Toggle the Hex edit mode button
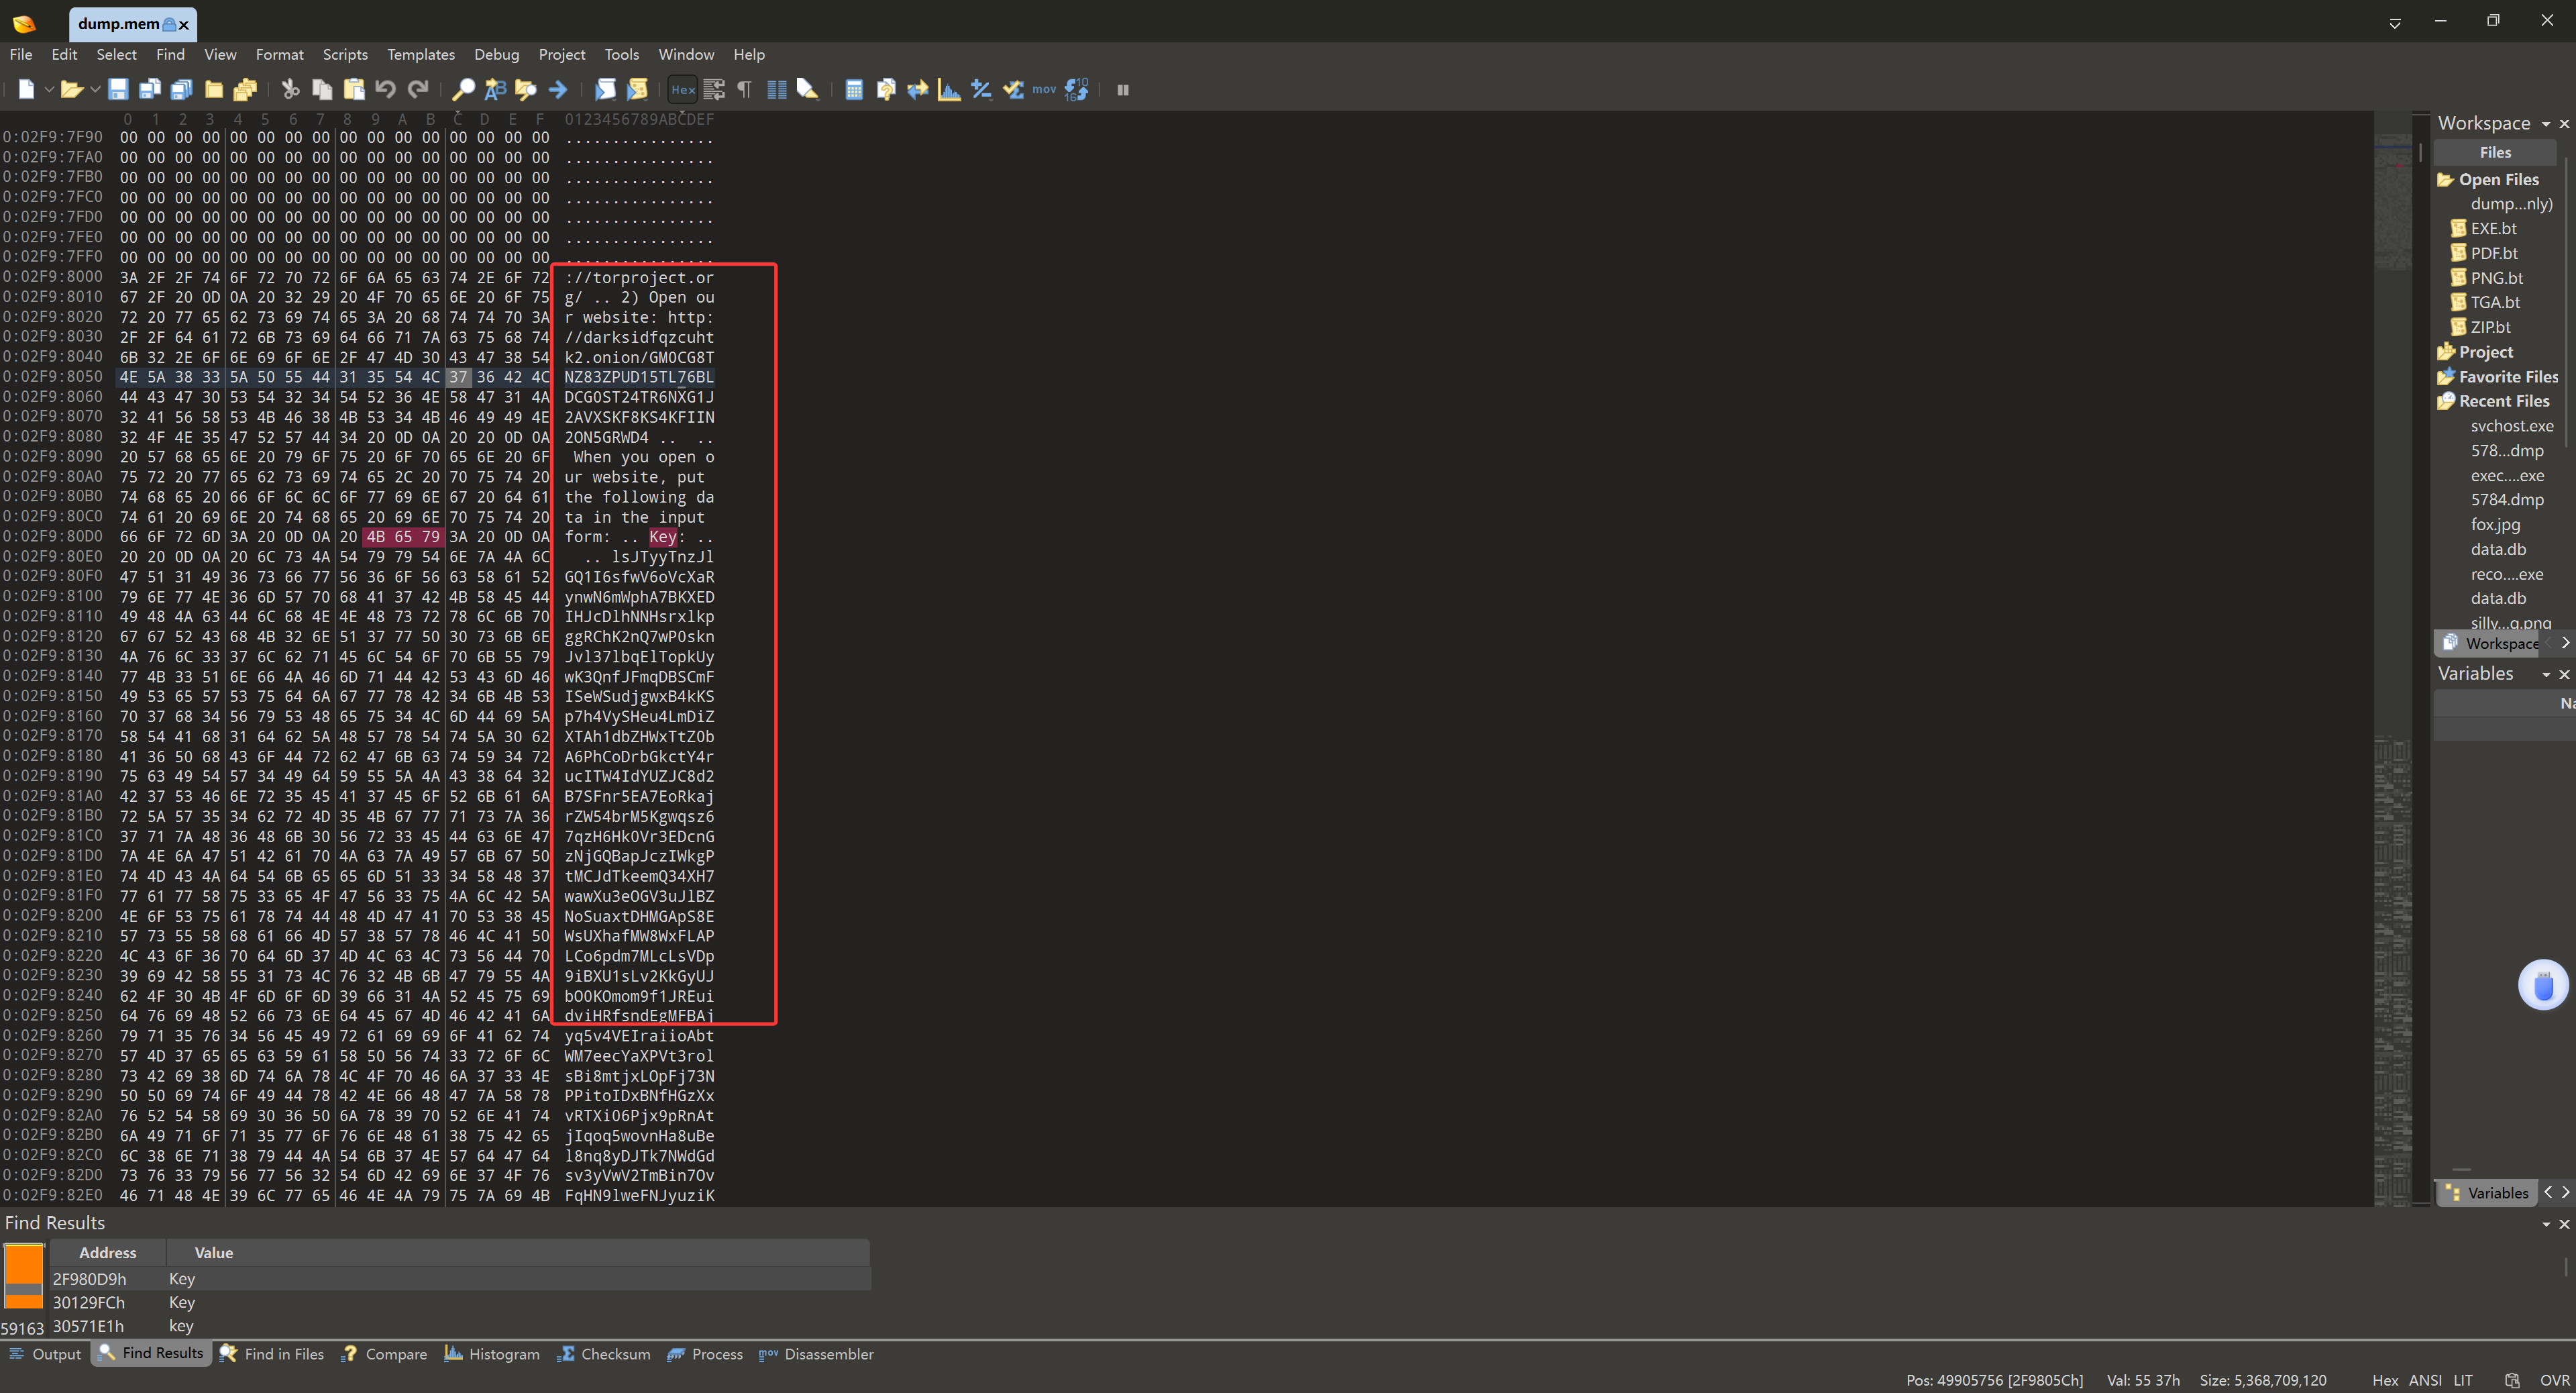The width and height of the screenshot is (2576, 1393). click(683, 90)
